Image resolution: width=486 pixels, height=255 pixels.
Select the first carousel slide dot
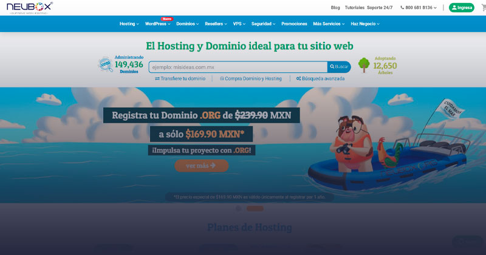238,208
